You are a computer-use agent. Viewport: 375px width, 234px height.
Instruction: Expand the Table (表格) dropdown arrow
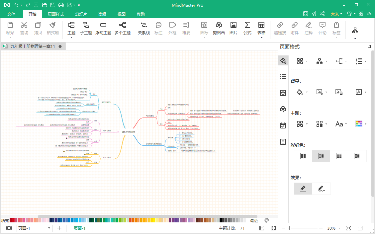pyautogui.click(x=261, y=38)
